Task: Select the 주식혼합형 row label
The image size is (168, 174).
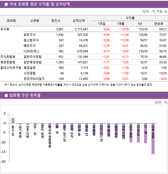Action: pyautogui.click(x=8, y=57)
